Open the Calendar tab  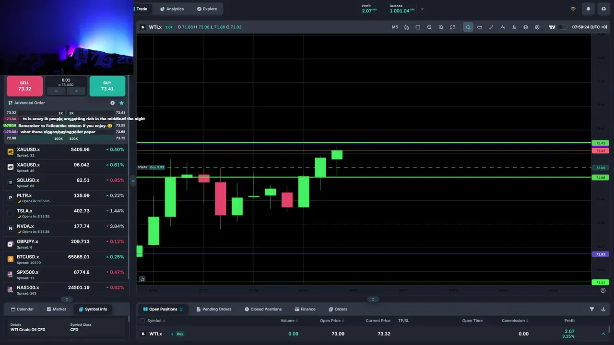point(22,309)
